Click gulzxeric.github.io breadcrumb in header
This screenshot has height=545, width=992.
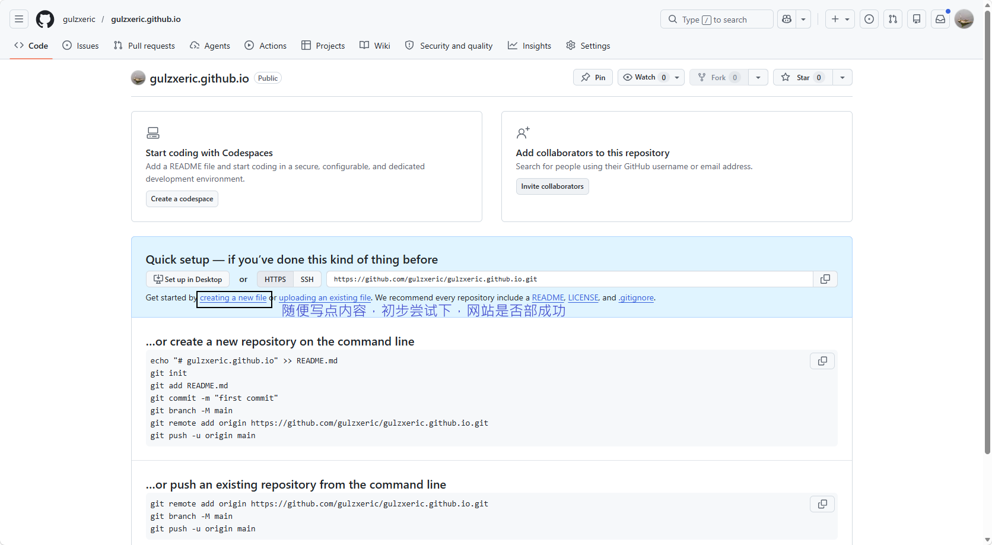point(146,19)
